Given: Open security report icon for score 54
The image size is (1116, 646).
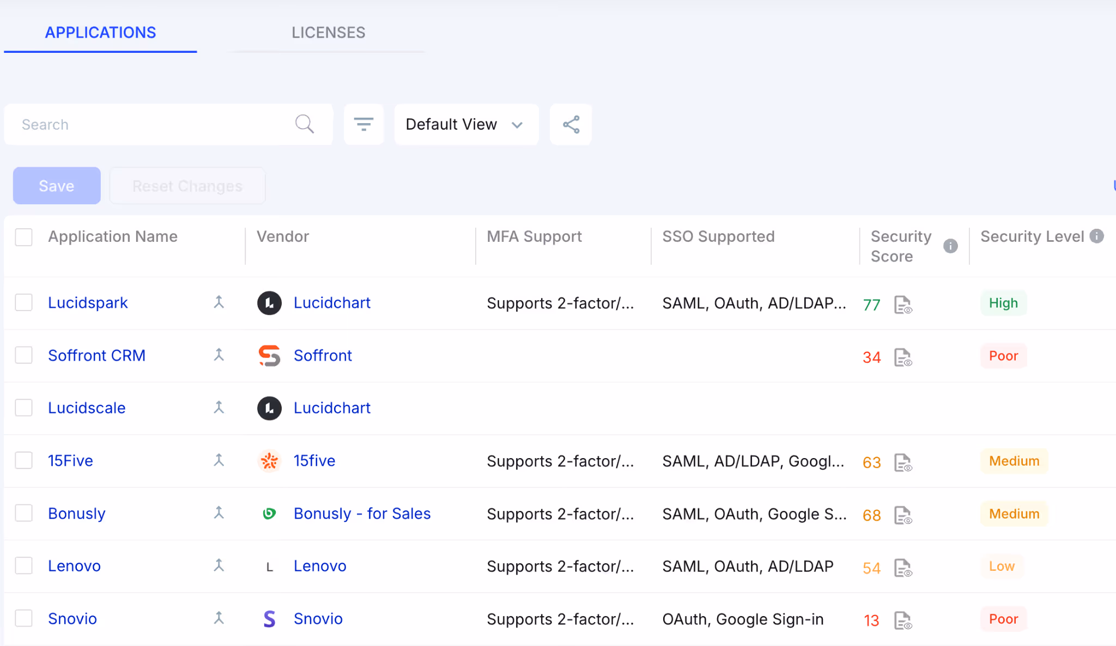Looking at the screenshot, I should coord(903,568).
